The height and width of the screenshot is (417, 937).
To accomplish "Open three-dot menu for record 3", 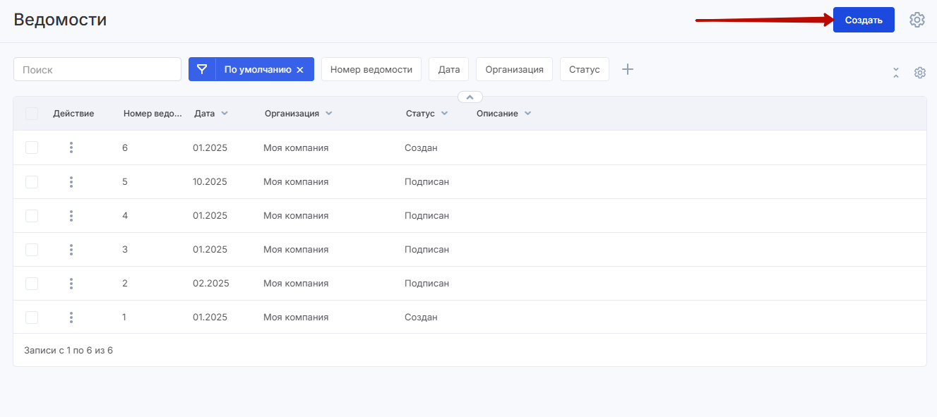I will 71,250.
